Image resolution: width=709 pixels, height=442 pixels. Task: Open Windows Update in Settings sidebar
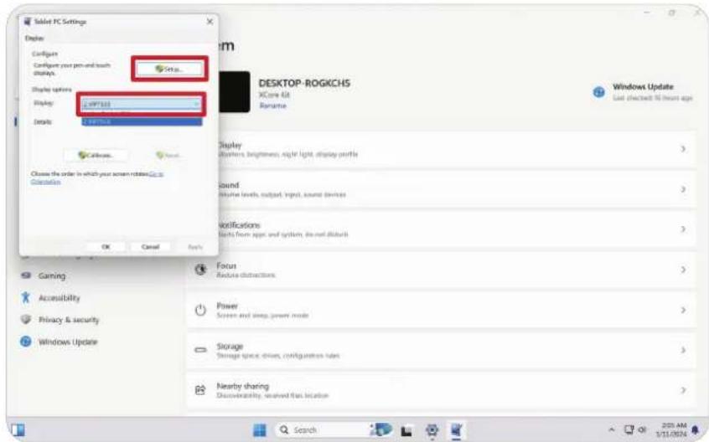(67, 342)
